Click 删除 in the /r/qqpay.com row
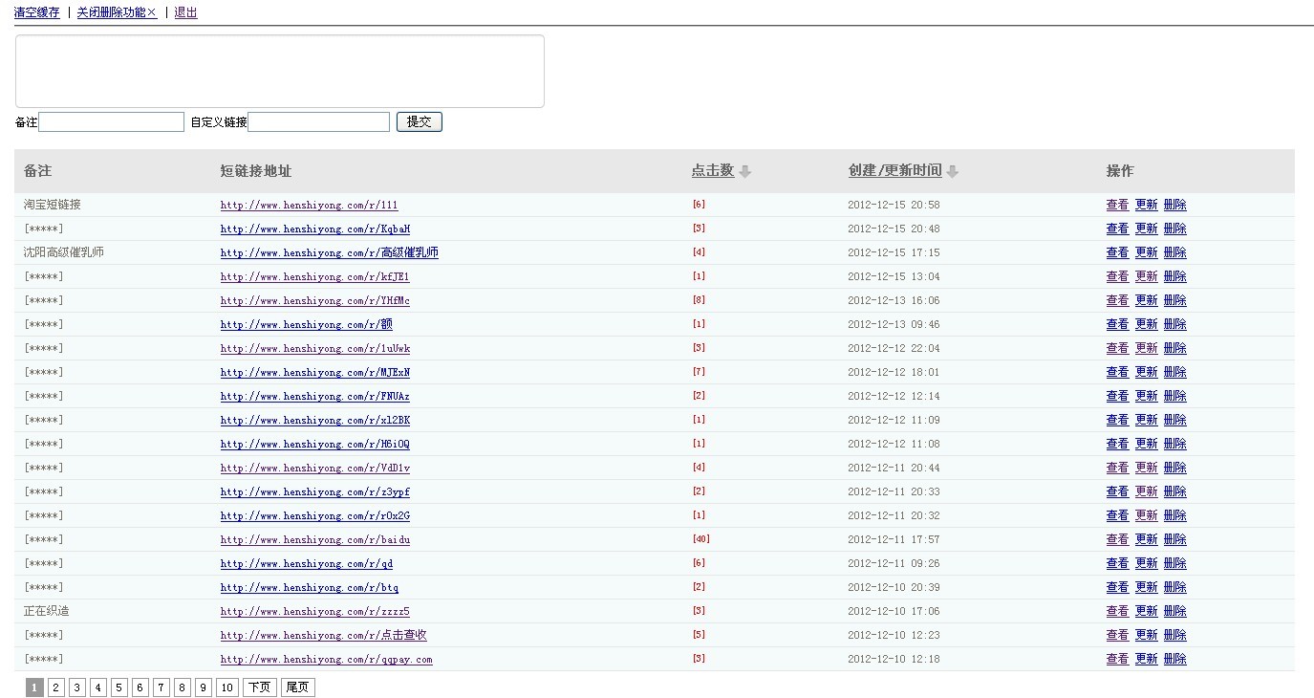 tap(1174, 659)
